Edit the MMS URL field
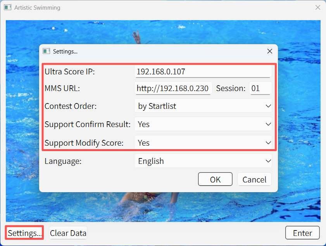The height and width of the screenshot is (246, 326). pyautogui.click(x=173, y=88)
